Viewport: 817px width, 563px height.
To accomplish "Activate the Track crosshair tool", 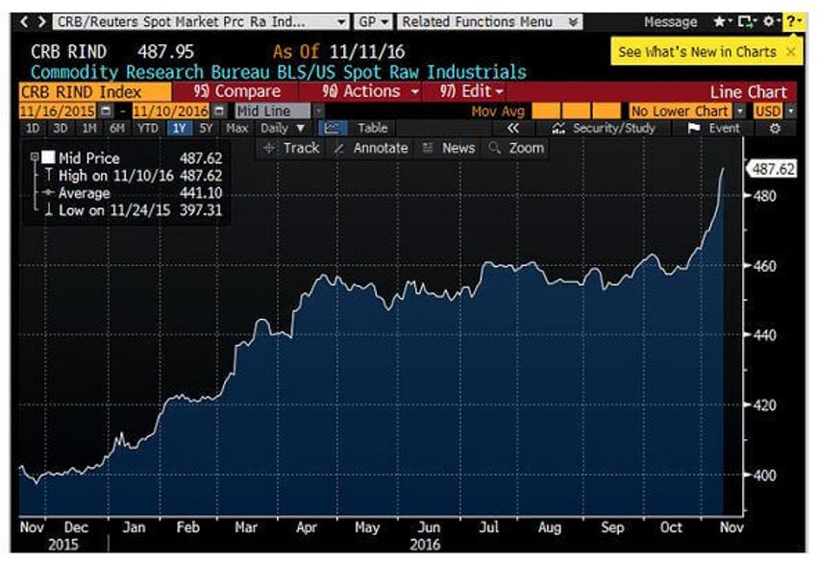I will 291,148.
